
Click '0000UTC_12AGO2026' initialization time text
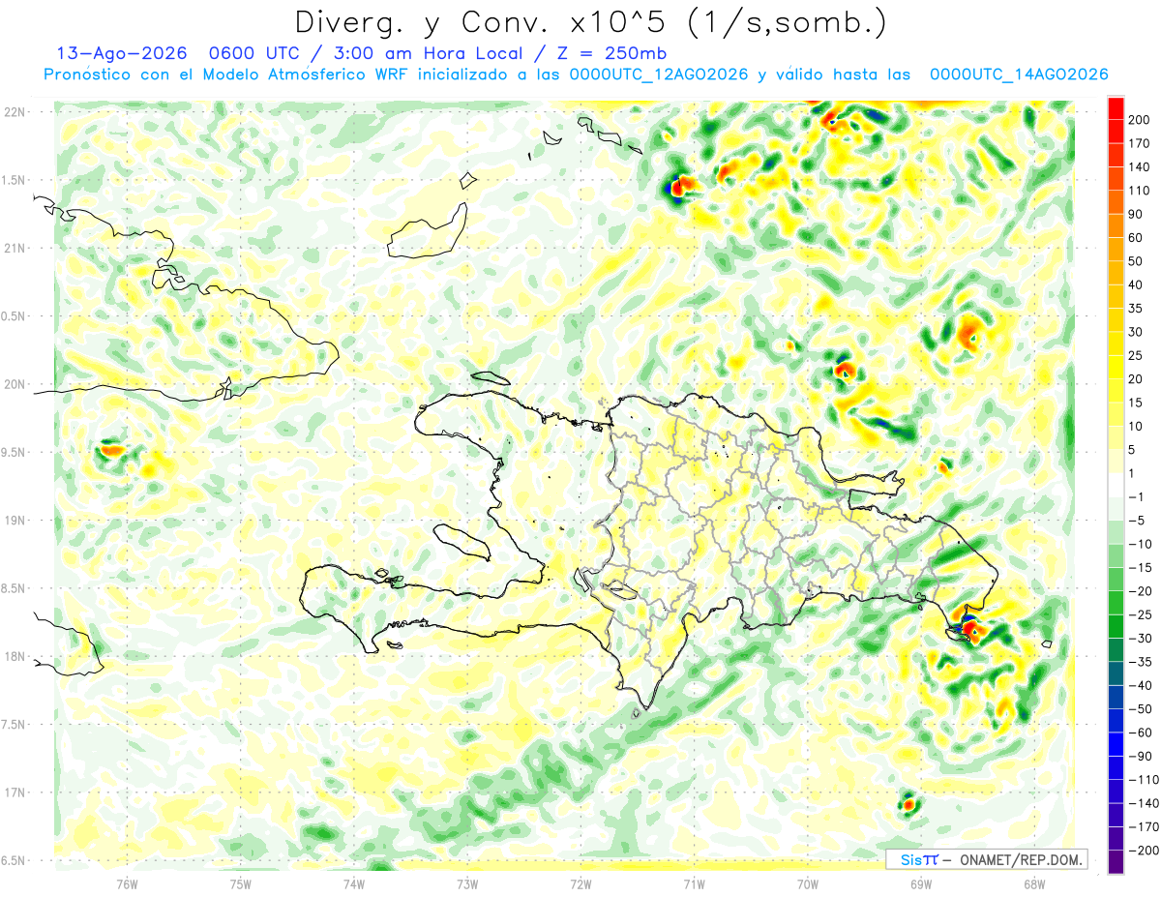pyautogui.click(x=658, y=75)
